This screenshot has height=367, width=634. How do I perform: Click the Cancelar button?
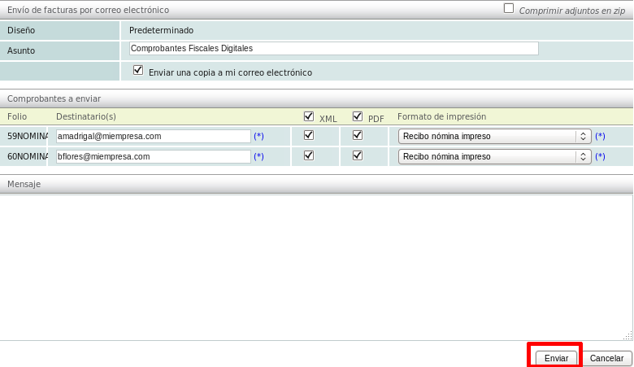pyautogui.click(x=606, y=358)
